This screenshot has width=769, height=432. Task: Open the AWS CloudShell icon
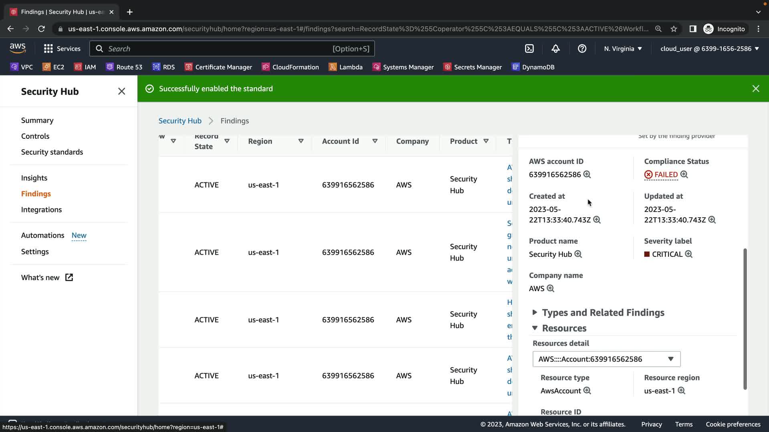[x=529, y=49]
